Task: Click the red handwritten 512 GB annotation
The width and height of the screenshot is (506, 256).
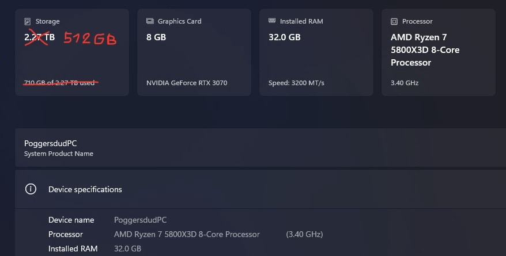Action: tap(89, 39)
